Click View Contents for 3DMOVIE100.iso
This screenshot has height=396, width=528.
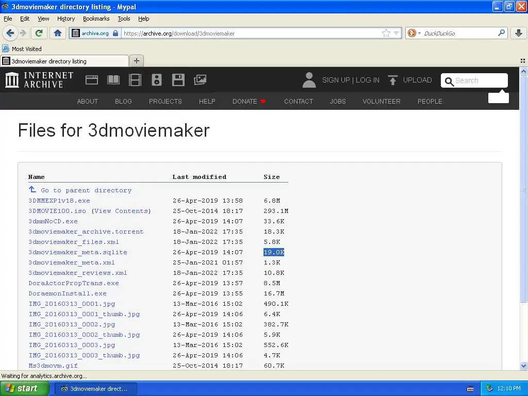(x=121, y=211)
